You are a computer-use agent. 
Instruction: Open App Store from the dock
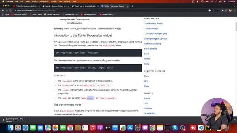[x=130, y=128]
